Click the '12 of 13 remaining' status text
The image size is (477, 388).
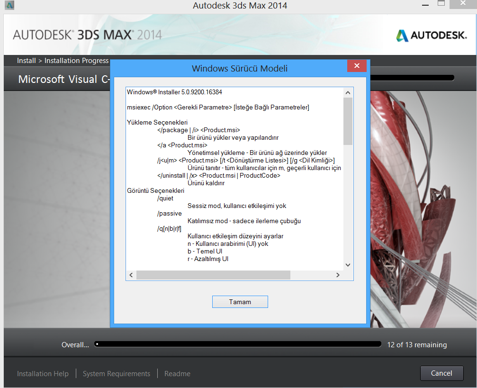tap(417, 344)
